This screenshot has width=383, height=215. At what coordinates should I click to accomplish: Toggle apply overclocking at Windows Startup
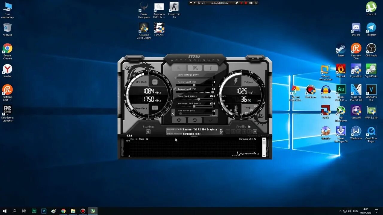(x=148, y=132)
